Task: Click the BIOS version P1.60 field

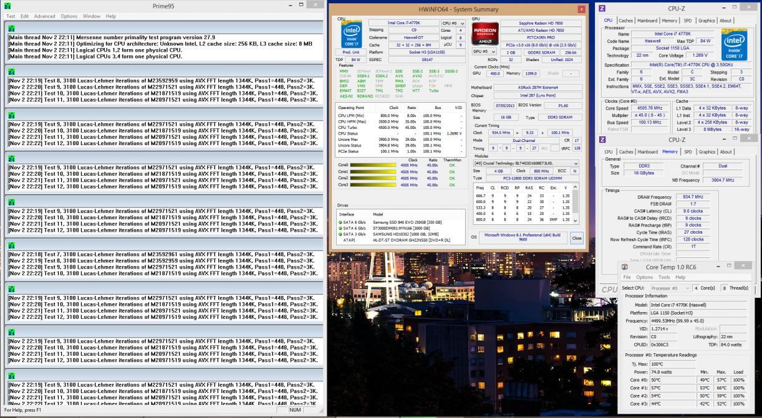Action: click(564, 106)
